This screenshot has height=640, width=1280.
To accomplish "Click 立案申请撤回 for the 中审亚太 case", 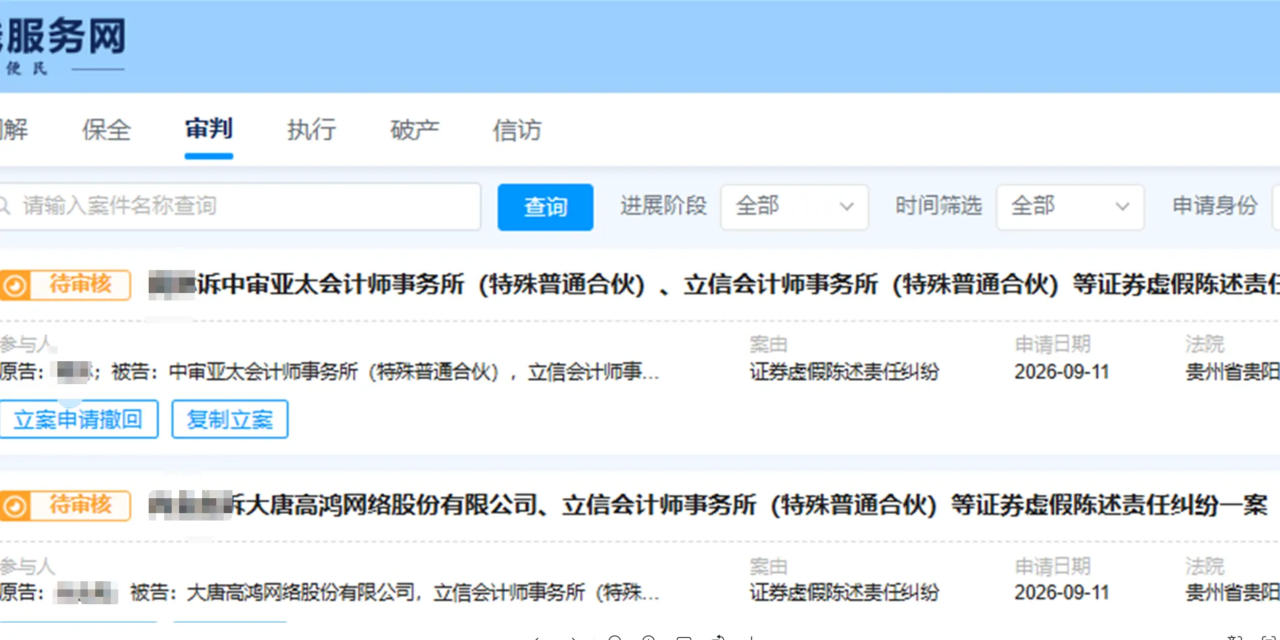I will (x=78, y=419).
